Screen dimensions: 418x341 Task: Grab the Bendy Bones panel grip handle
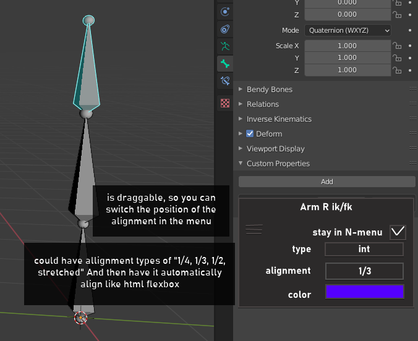412,89
